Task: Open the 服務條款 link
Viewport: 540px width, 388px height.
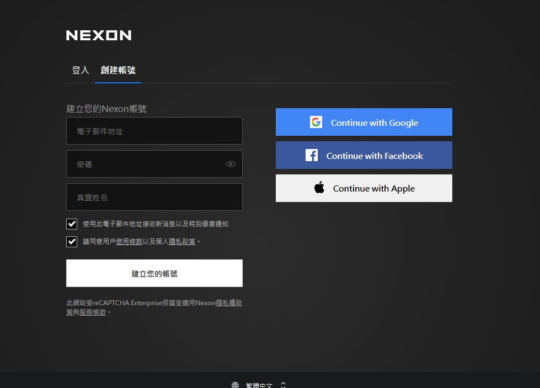Action: click(93, 312)
